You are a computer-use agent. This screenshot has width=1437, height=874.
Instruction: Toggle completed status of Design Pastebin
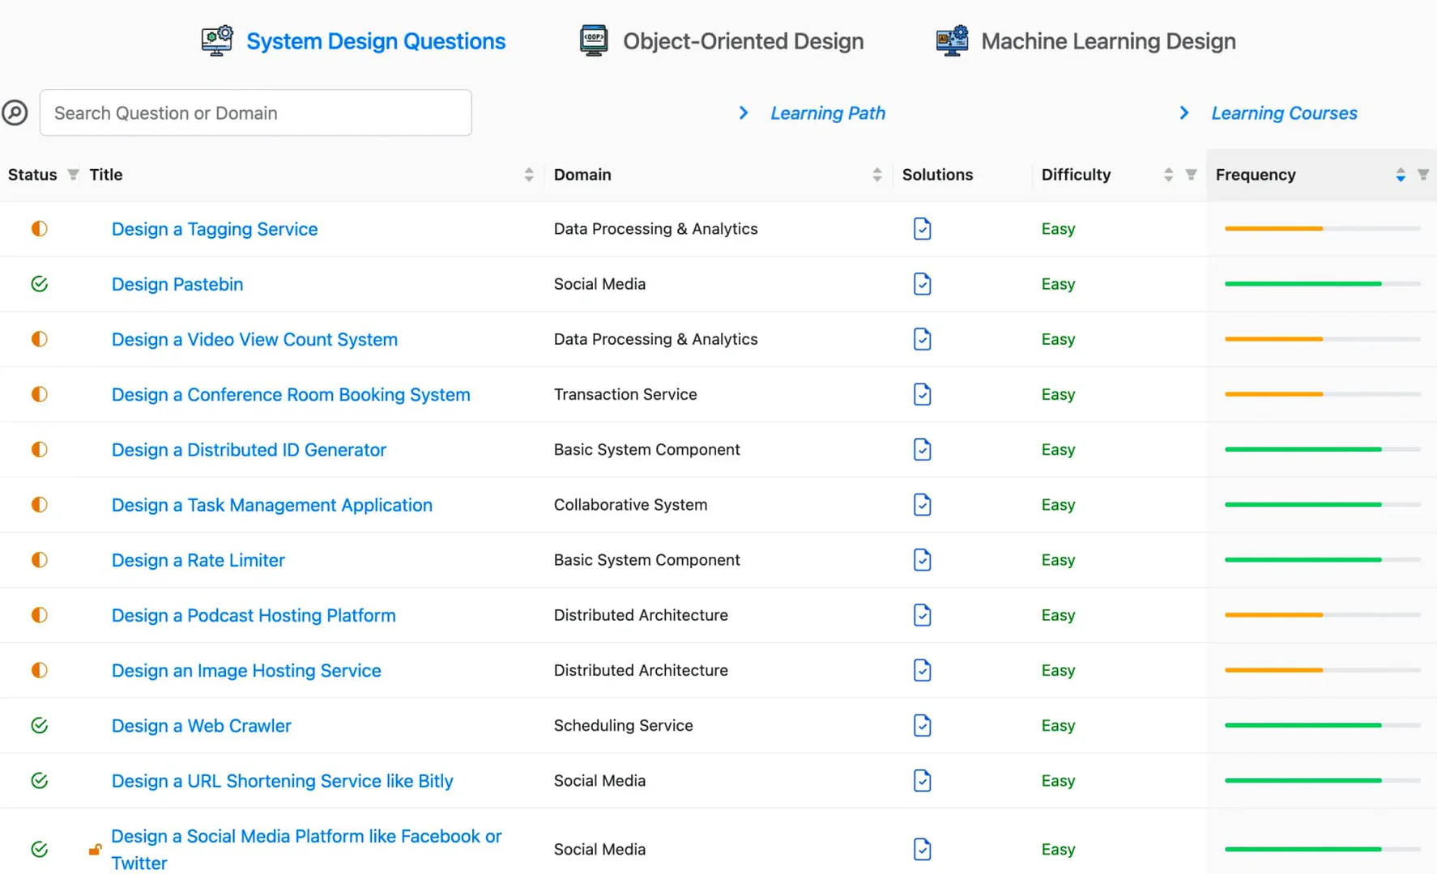[x=39, y=284]
